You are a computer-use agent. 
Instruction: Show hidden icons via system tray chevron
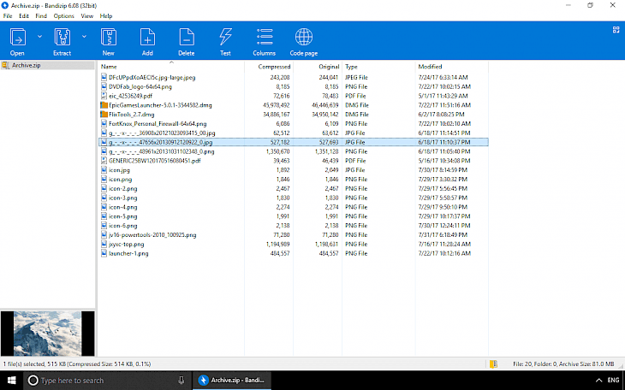pos(598,381)
